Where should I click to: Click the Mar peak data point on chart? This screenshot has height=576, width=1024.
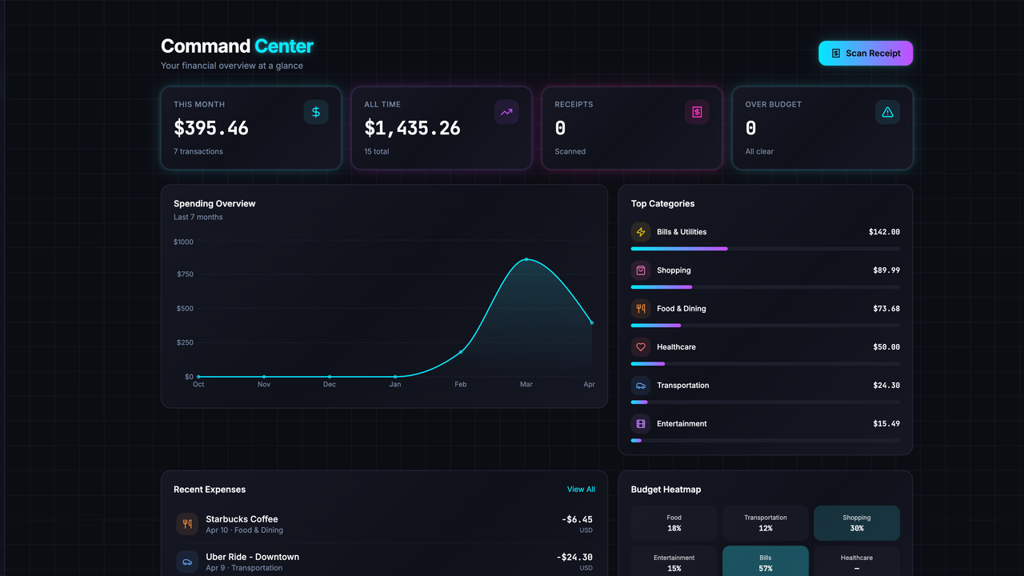[x=526, y=259]
